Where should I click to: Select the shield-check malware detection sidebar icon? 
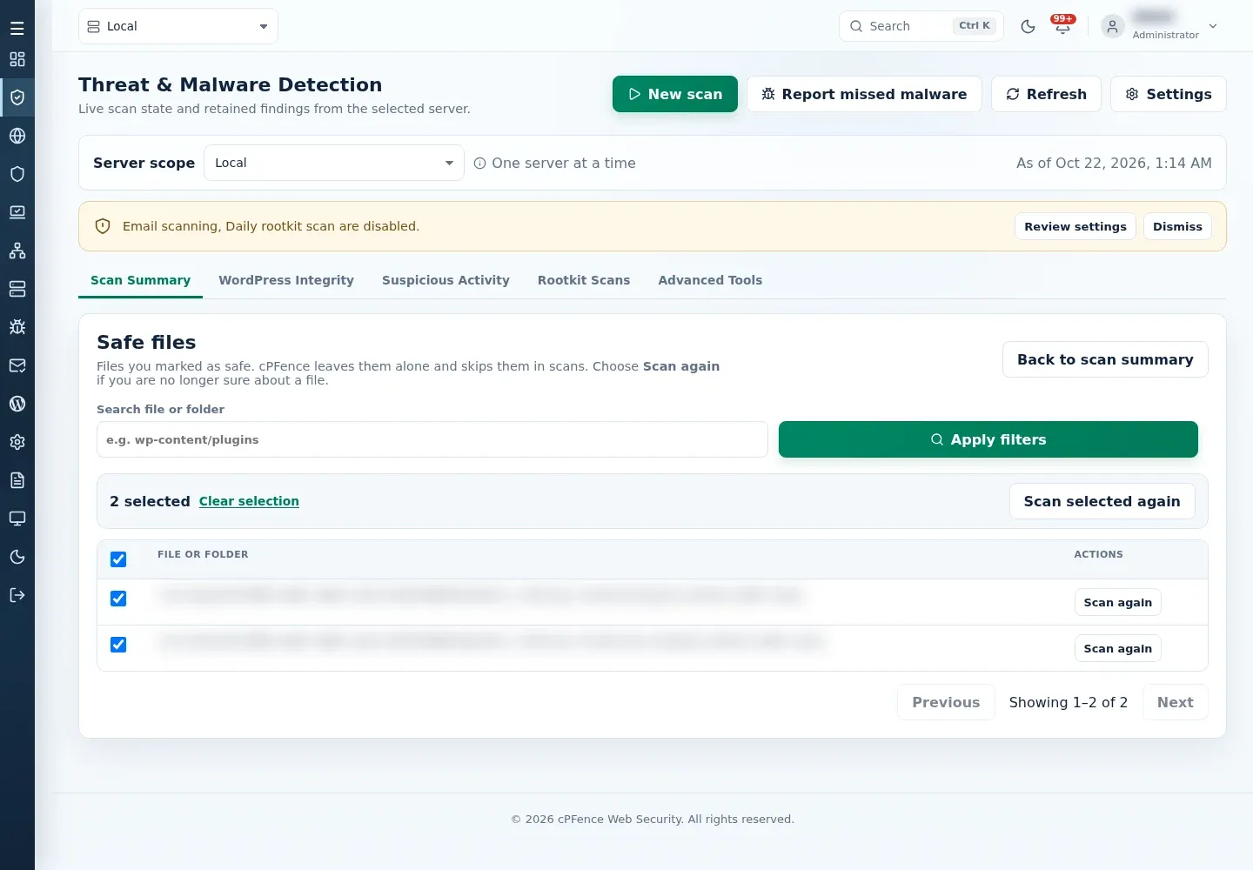[17, 97]
